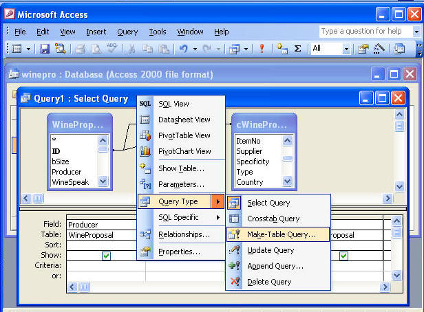Screen dimensions: 424x312
Task: Click the Copy toolbar icon
Action: click(147, 49)
